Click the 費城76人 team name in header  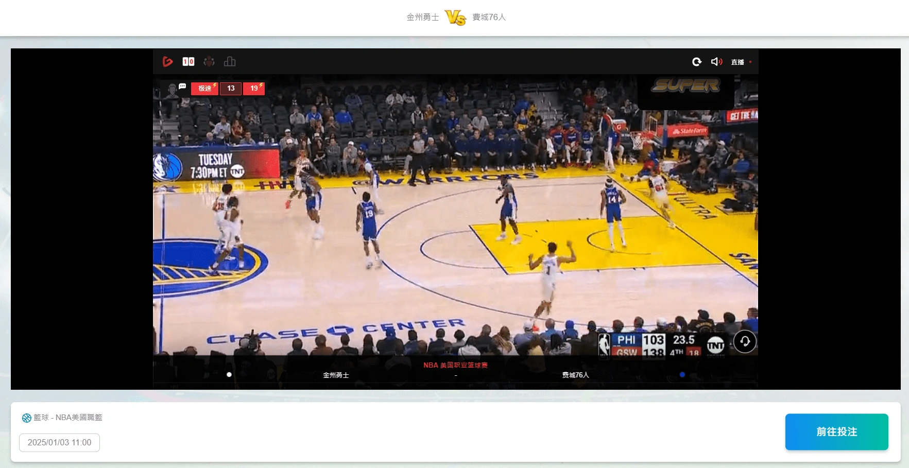[x=489, y=18]
